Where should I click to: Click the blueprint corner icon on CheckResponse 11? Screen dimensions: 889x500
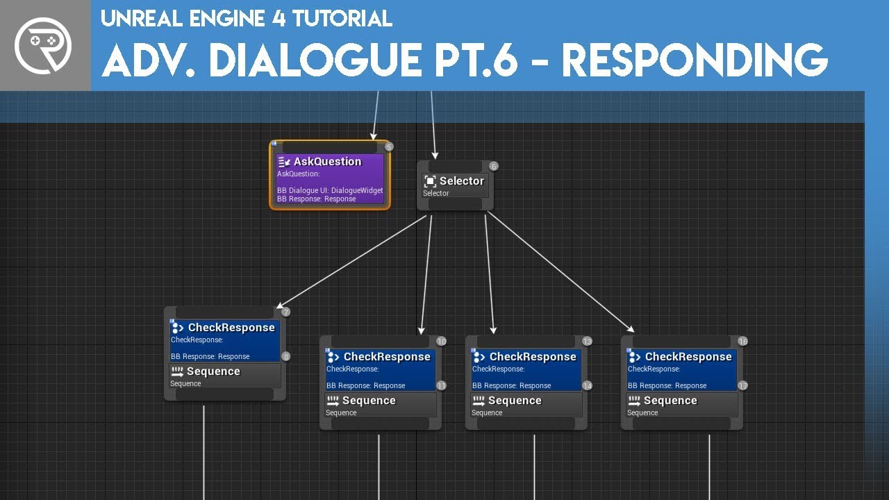[327, 351]
